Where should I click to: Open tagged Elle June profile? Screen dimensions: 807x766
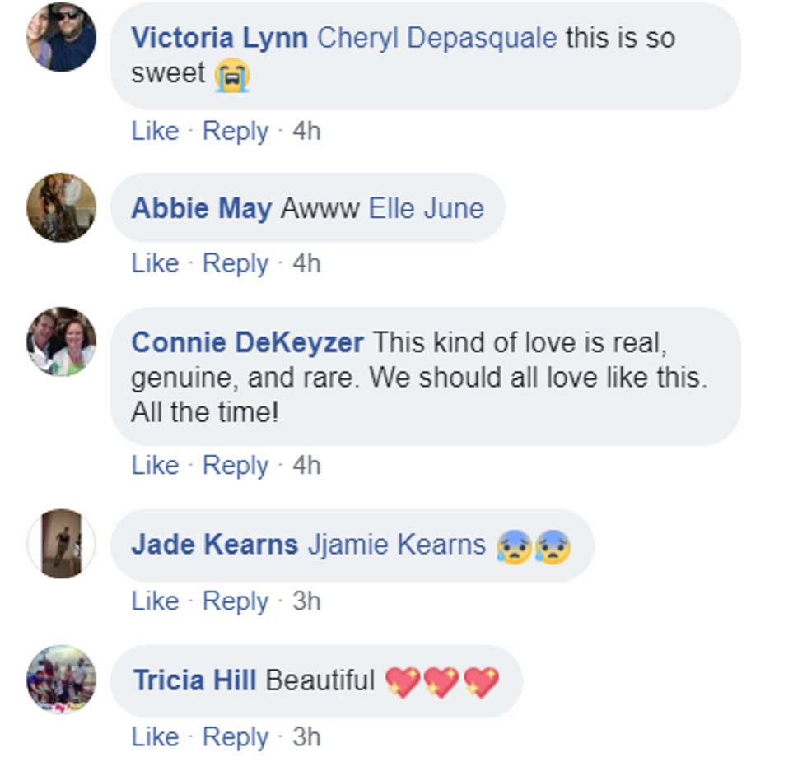click(x=426, y=208)
